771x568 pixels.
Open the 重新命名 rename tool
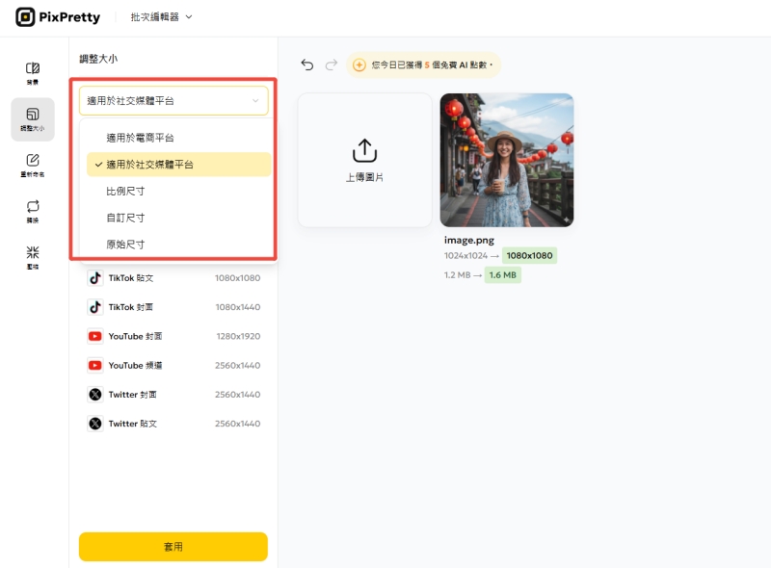pos(33,165)
